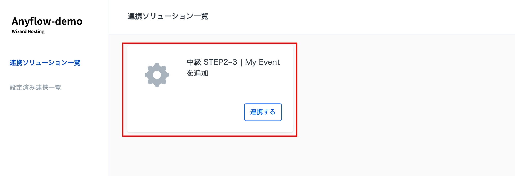Go to 設定済み連携一覧 in the sidebar
This screenshot has height=176, width=515.
[x=35, y=87]
